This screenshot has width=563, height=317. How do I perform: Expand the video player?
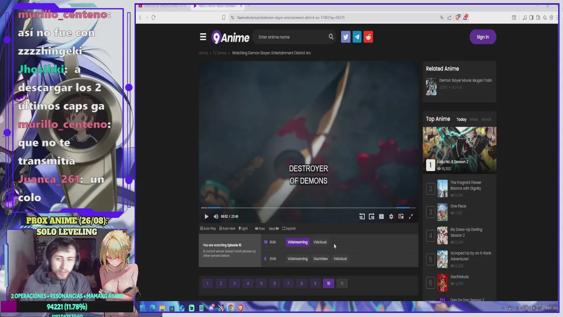click(289, 229)
